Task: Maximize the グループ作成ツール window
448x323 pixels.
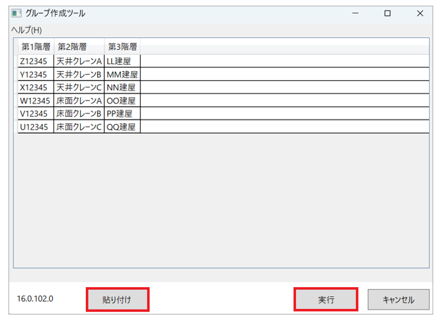Action: pyautogui.click(x=388, y=13)
